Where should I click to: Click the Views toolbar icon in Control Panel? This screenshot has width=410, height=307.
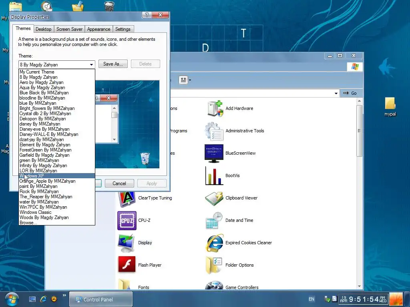(183, 80)
